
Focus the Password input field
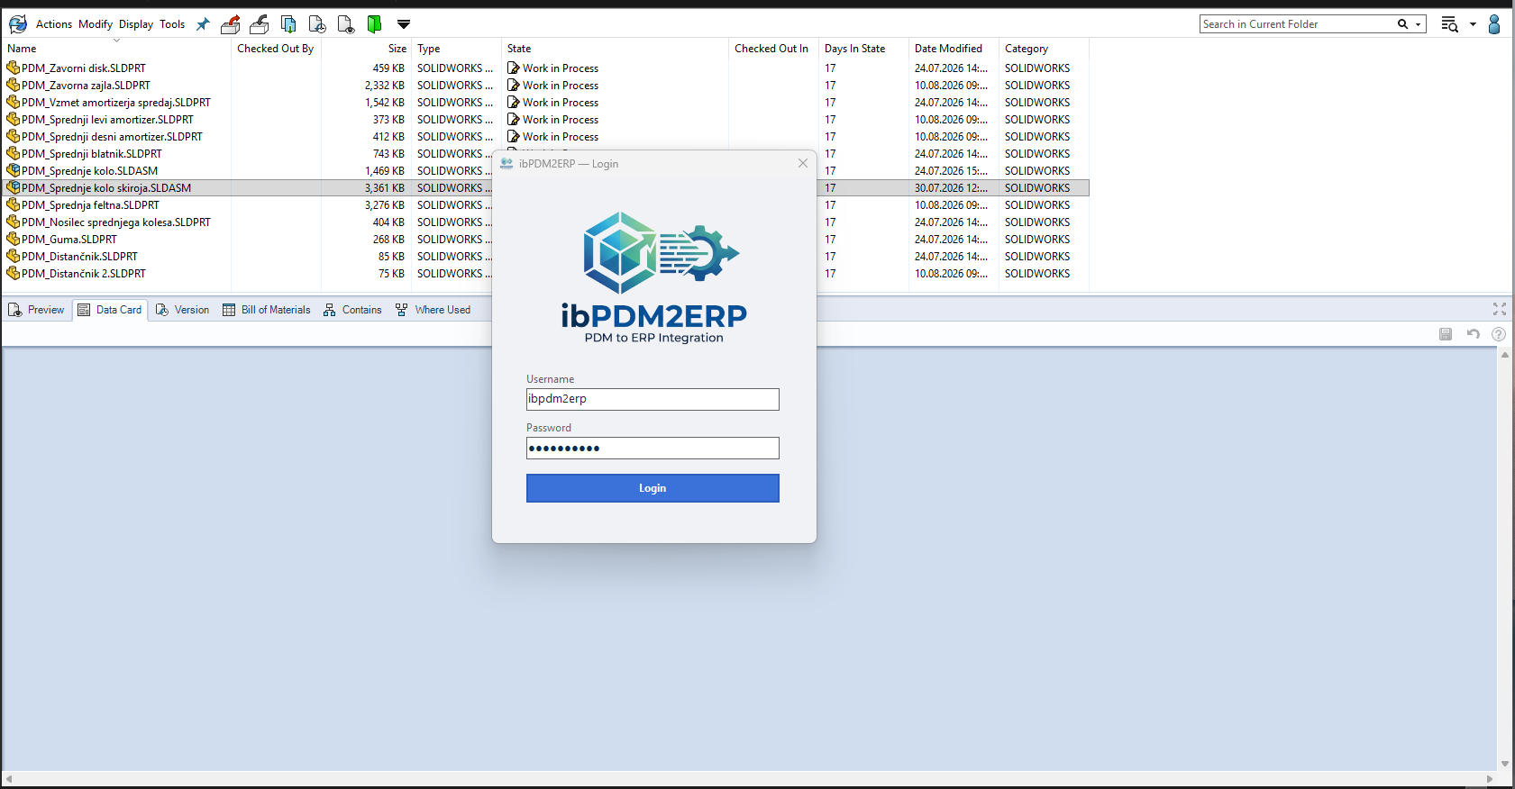653,449
